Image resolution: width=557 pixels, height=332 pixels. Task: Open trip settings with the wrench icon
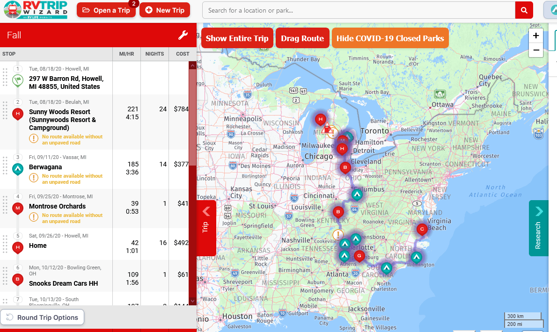tap(183, 35)
